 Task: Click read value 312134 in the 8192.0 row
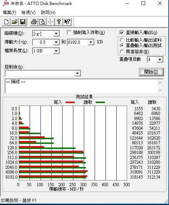153,177
